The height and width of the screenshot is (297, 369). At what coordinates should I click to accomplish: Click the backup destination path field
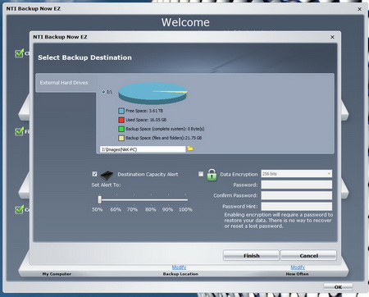pyautogui.click(x=143, y=149)
